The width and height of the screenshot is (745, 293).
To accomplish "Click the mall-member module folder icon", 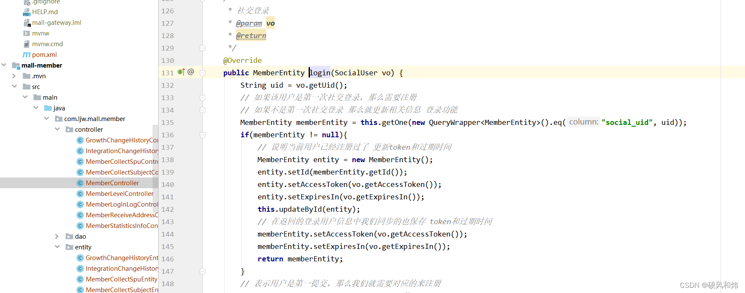I will (16, 65).
